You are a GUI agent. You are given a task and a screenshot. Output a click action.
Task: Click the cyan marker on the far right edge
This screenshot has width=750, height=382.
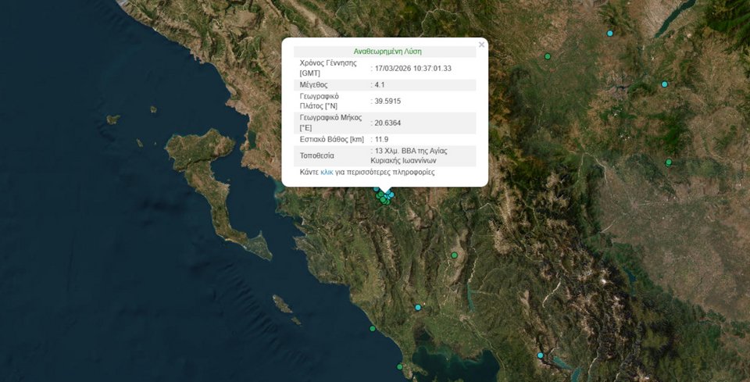(665, 84)
